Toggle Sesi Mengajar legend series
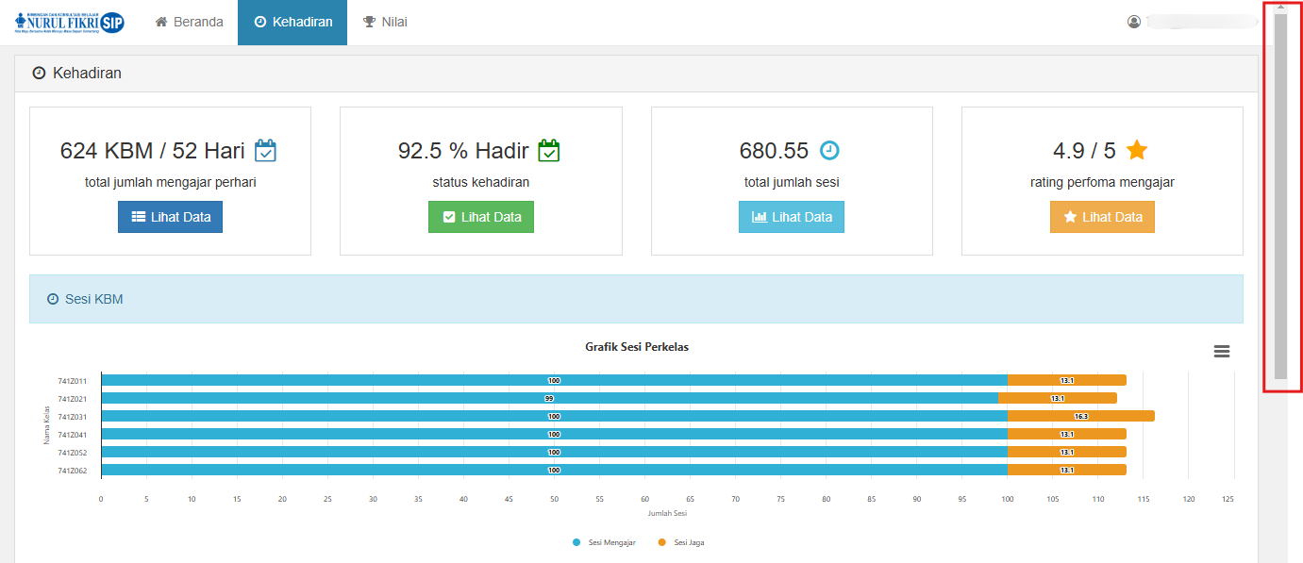Screen dimensions: 1303x563 (x=604, y=542)
